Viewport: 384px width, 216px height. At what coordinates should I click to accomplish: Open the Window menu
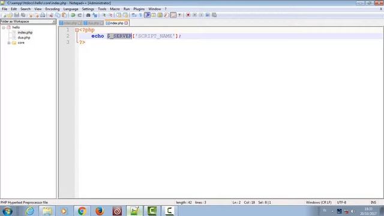click(x=155, y=9)
